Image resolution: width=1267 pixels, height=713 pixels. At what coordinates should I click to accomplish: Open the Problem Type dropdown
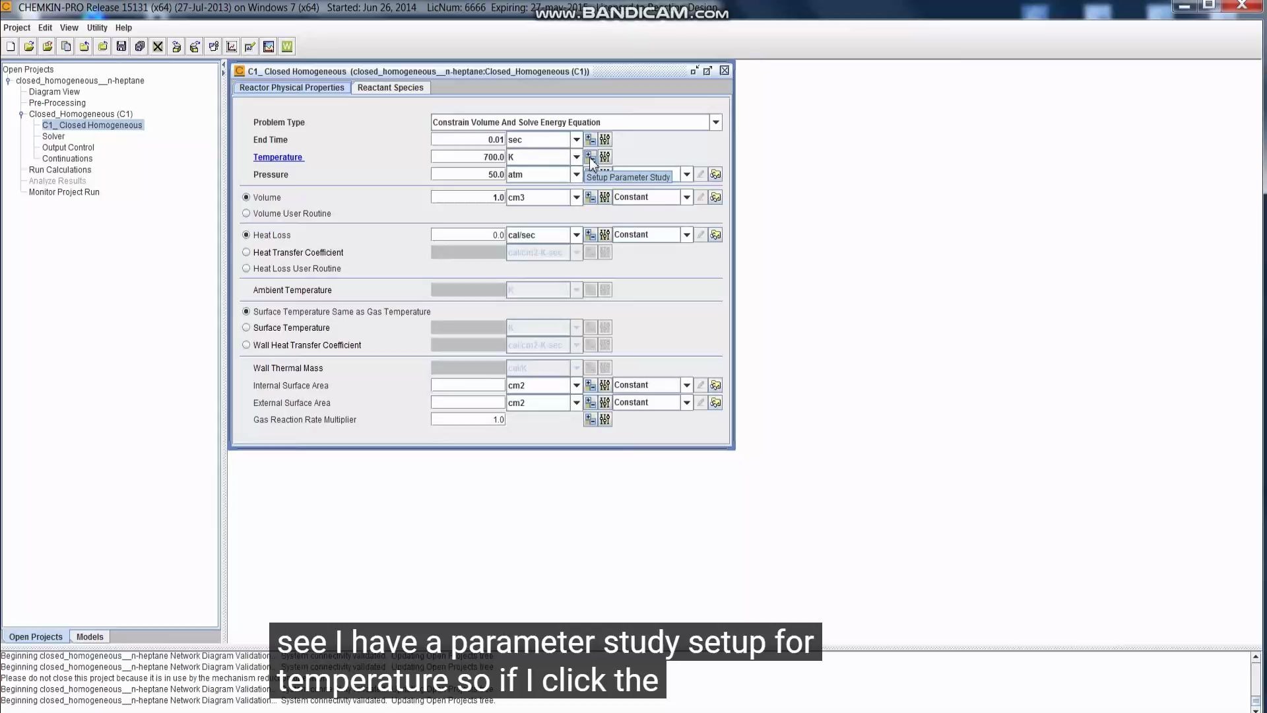tap(715, 122)
